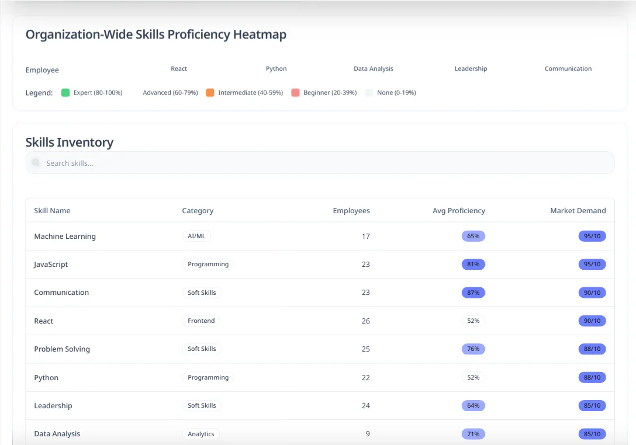The image size is (636, 445).
Task: Click the 76% proficiency badge
Action: click(x=473, y=349)
